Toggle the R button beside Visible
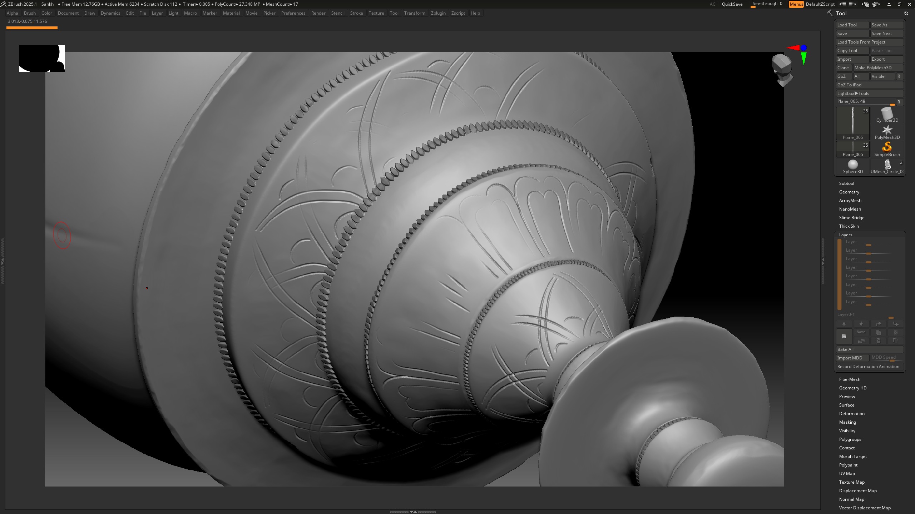 point(899,76)
